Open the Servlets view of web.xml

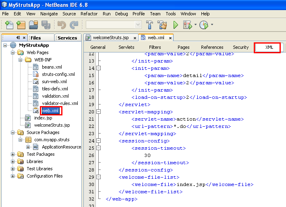pyautogui.click(x=126, y=47)
